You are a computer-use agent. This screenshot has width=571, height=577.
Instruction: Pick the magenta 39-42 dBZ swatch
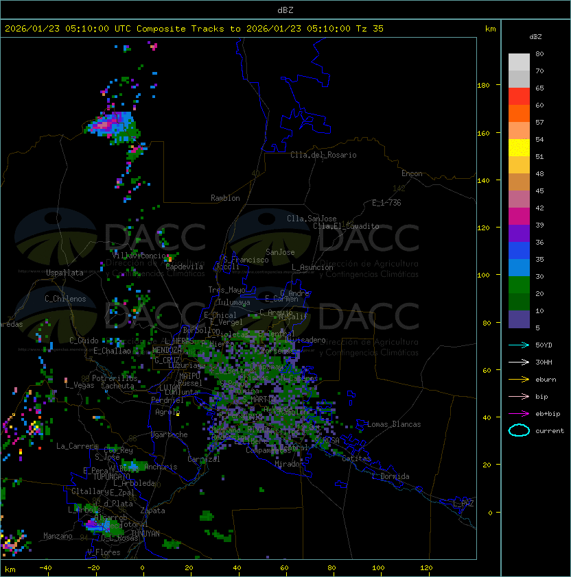[x=519, y=217]
